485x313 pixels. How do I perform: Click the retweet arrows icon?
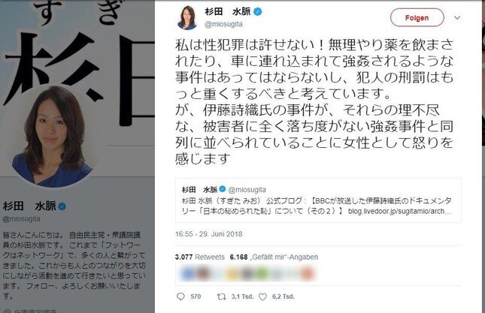[x=221, y=296]
